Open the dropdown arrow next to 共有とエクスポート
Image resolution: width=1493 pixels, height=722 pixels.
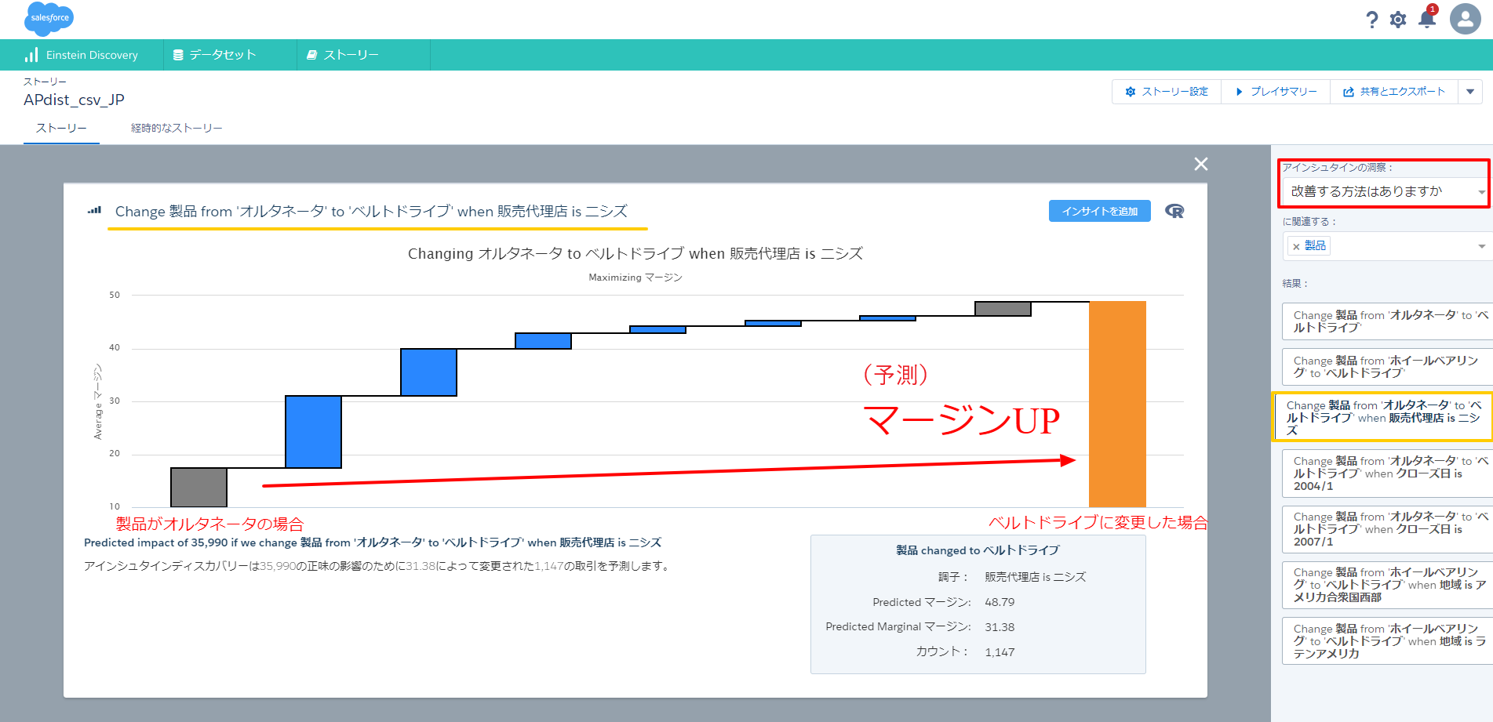click(x=1470, y=92)
